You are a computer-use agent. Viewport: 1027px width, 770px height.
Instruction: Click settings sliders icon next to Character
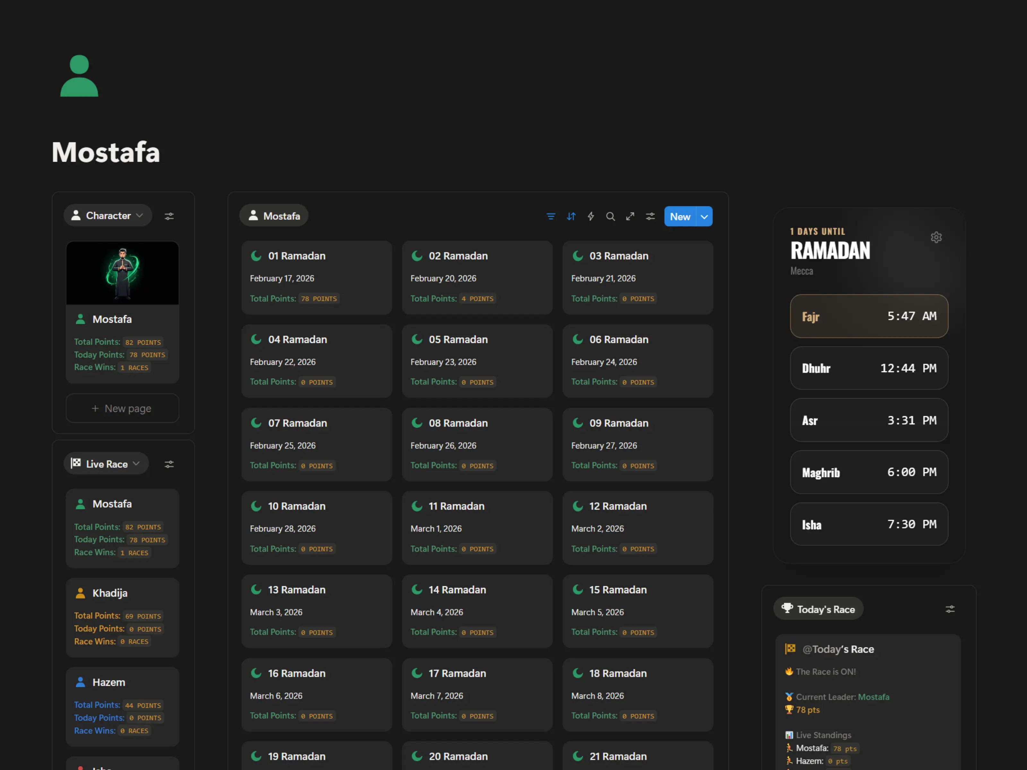click(x=169, y=216)
